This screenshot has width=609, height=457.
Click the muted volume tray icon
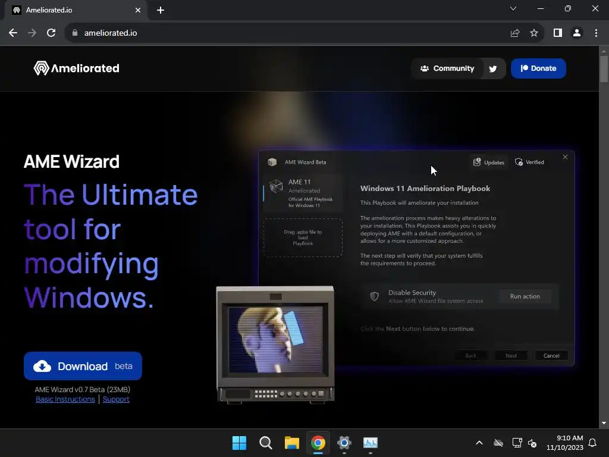pyautogui.click(x=532, y=443)
